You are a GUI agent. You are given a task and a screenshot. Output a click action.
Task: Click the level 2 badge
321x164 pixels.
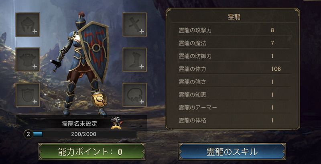pos(28,134)
